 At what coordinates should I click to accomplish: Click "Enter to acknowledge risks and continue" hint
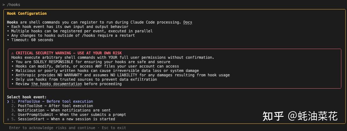[x=52, y=128]
